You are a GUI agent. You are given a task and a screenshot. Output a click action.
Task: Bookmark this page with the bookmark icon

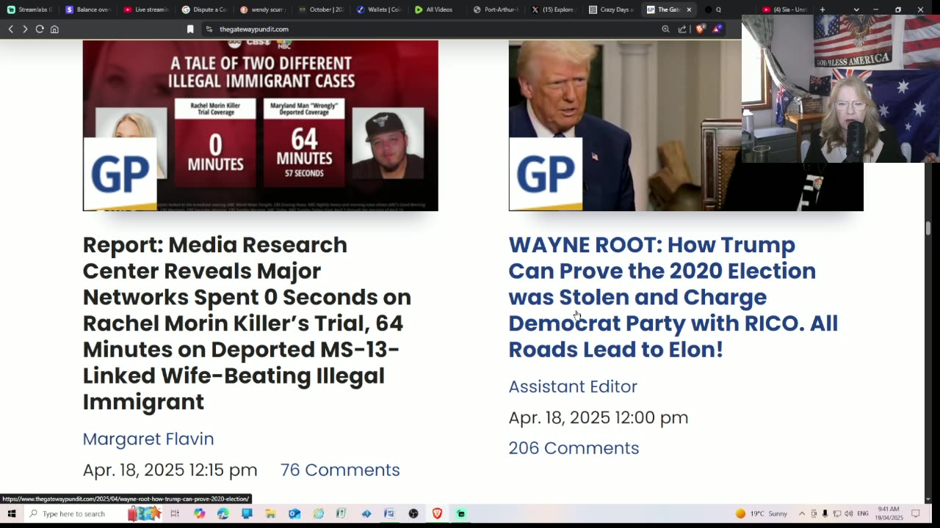(190, 29)
